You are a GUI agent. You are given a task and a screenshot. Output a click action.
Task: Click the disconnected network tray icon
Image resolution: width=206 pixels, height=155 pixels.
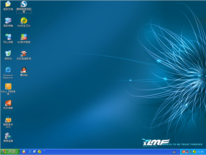click(x=187, y=152)
